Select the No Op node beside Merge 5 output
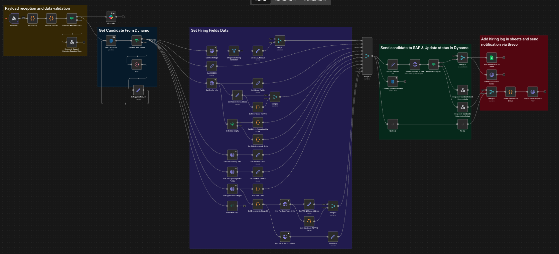Viewport: 559px width, 254px height. pos(462,124)
